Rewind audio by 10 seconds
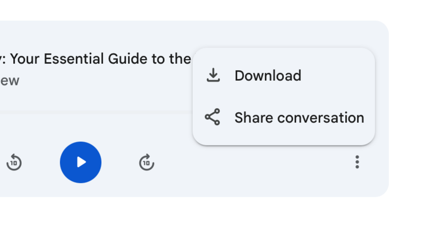The height and width of the screenshot is (234, 425). 14,162
